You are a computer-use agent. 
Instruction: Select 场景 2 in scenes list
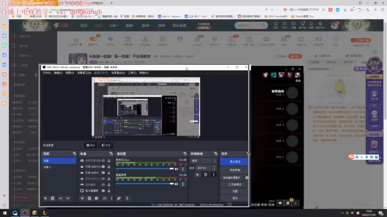coord(59,167)
